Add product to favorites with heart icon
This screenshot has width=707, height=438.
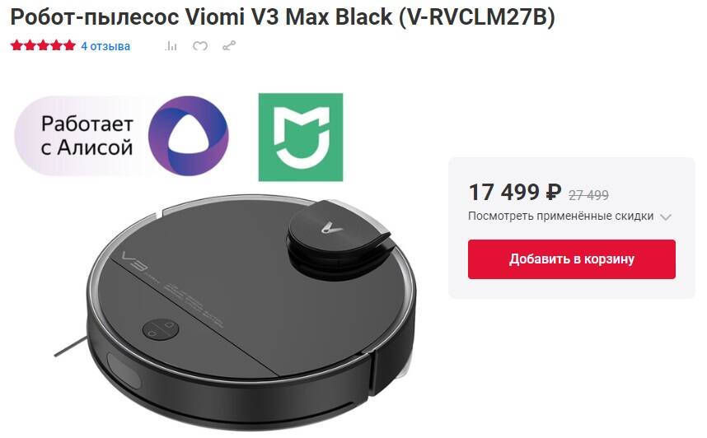[x=200, y=46]
